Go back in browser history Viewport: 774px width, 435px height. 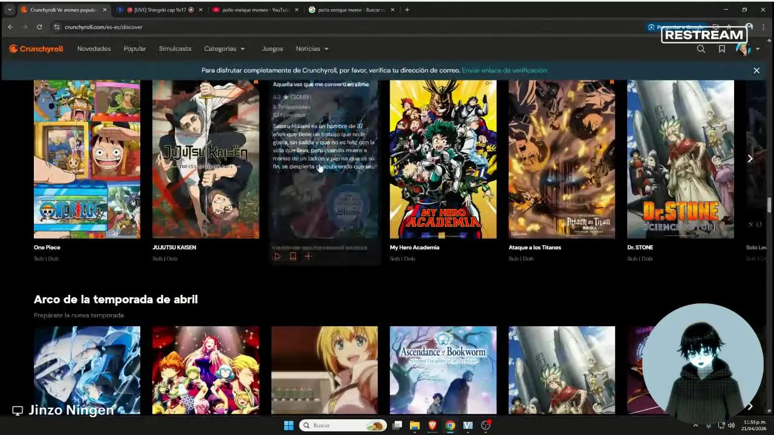(x=10, y=27)
